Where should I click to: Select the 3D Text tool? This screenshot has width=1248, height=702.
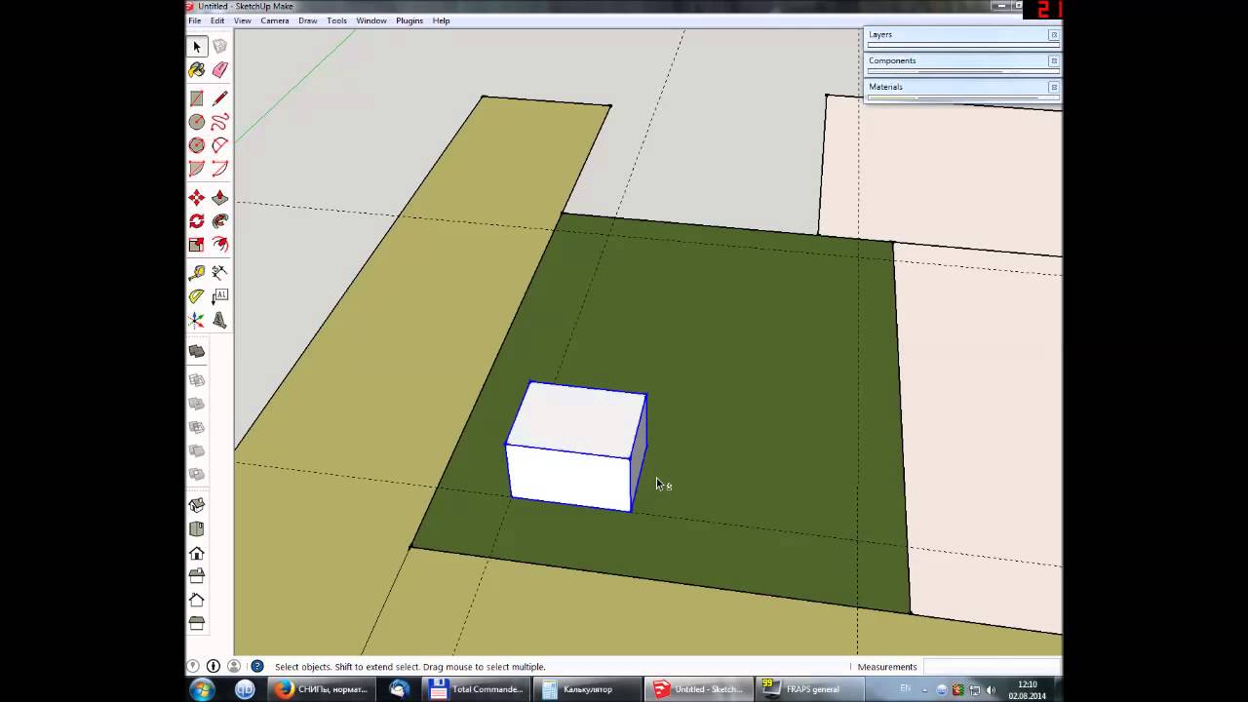[220, 320]
